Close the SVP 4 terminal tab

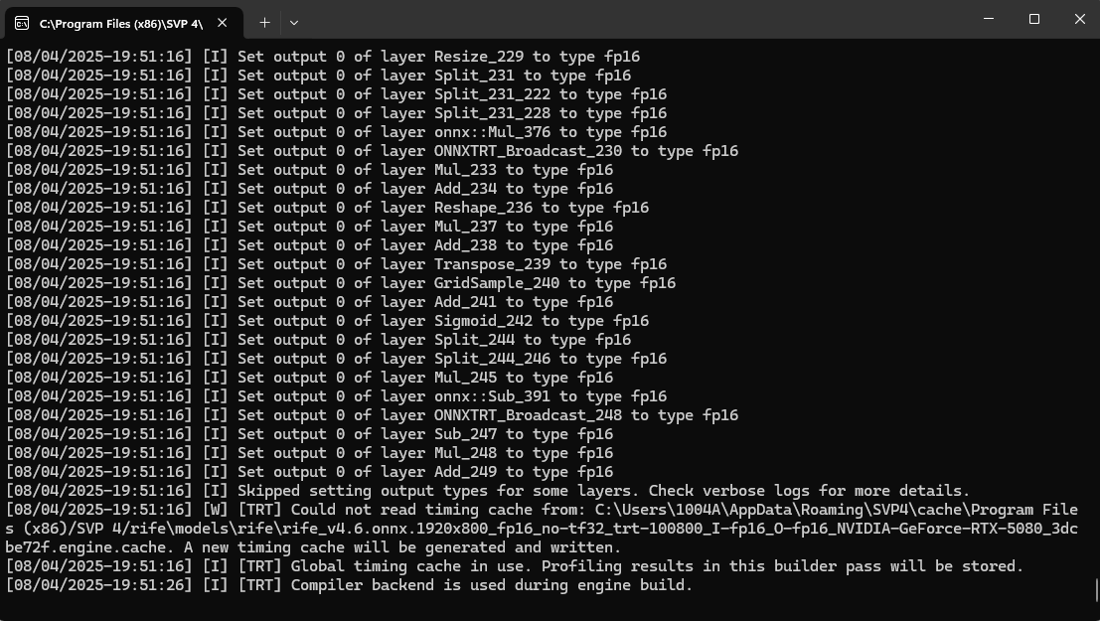click(223, 22)
